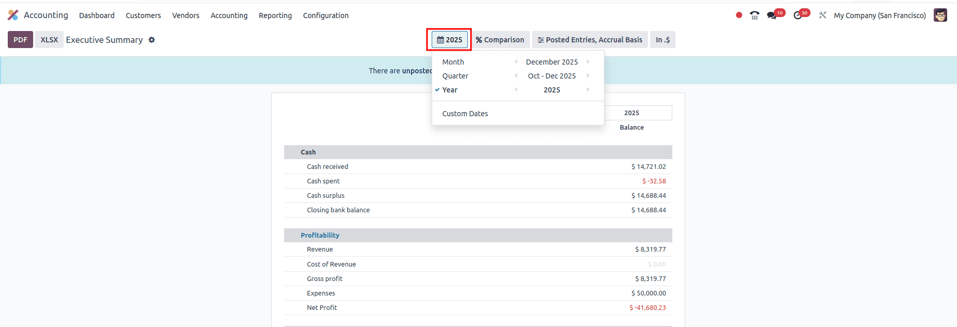Click the Executive Summary title
The height and width of the screenshot is (327, 957).
(x=104, y=40)
